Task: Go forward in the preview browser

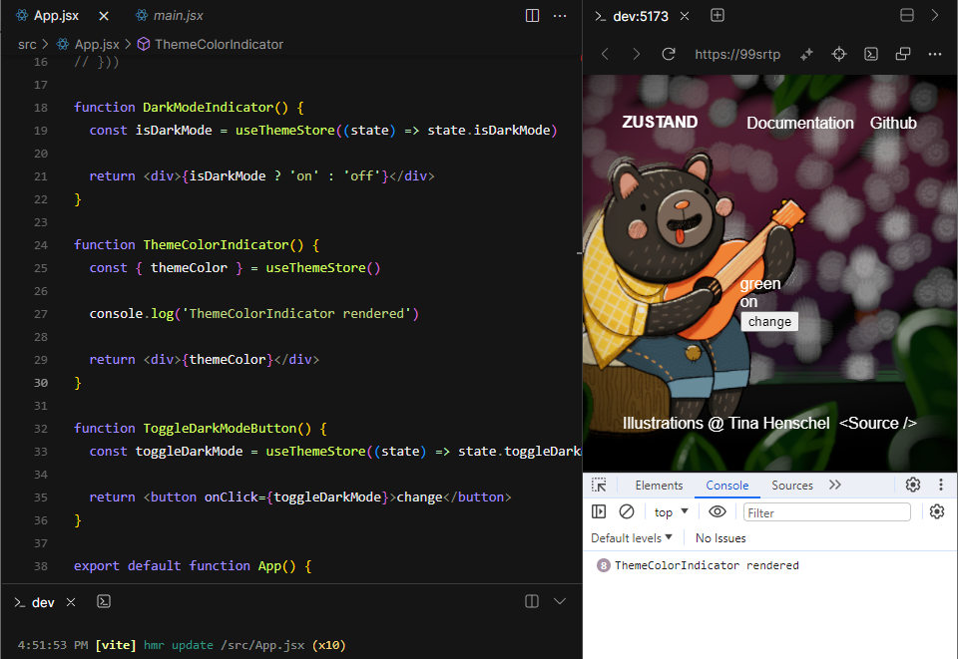Action: [636, 54]
